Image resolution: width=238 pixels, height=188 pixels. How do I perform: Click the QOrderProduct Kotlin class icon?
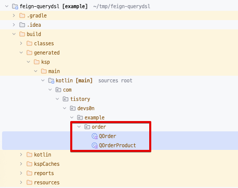(94, 145)
